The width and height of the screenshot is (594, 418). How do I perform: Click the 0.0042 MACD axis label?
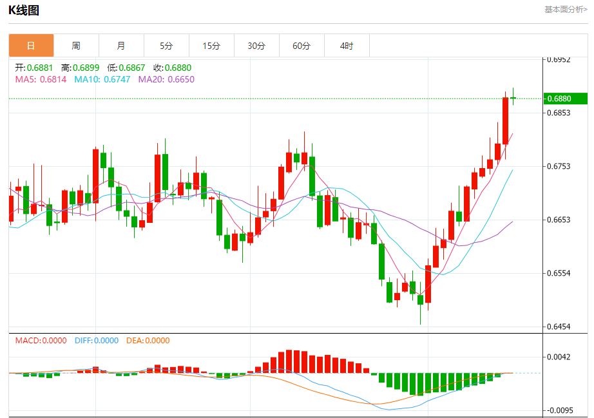559,357
